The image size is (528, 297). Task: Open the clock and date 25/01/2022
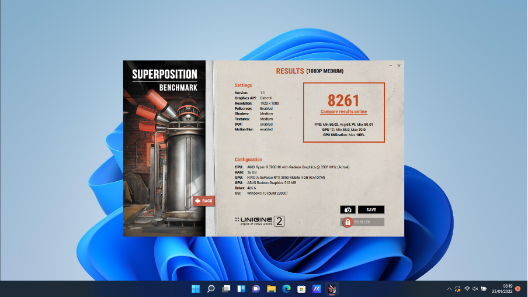click(x=502, y=289)
